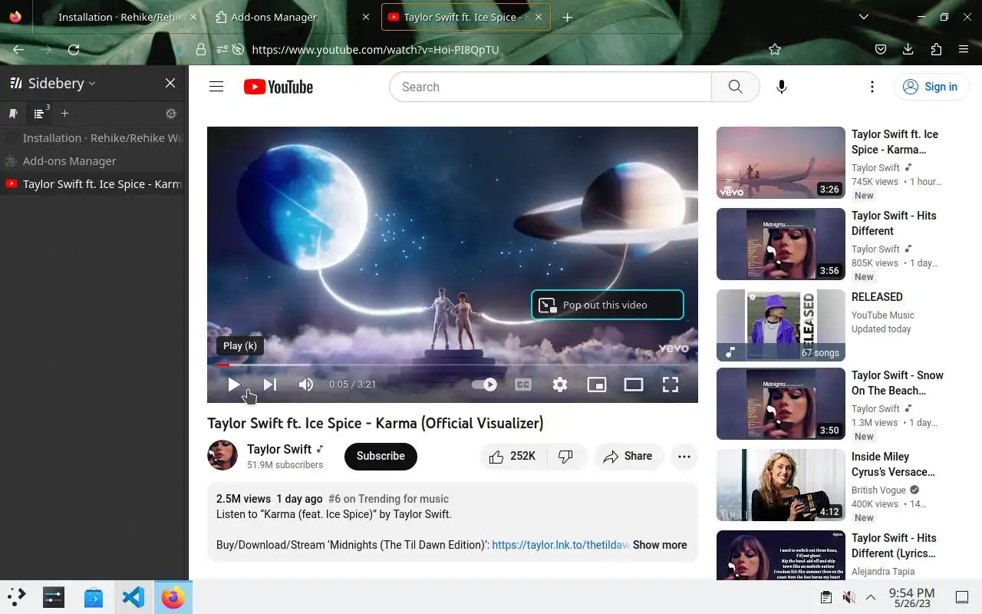Viewport: 982px width, 614px height.
Task: Add new Sidebery panel
Action: [64, 114]
